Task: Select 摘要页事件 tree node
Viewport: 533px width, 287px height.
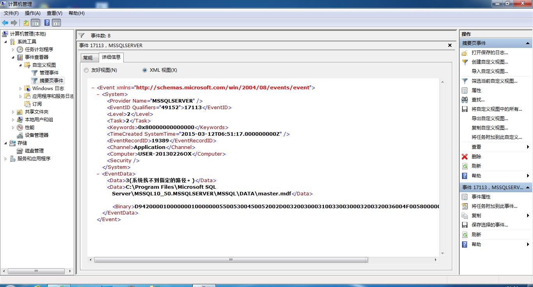Action: (x=52, y=81)
